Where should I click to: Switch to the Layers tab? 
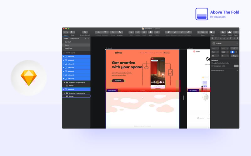coord(65,38)
